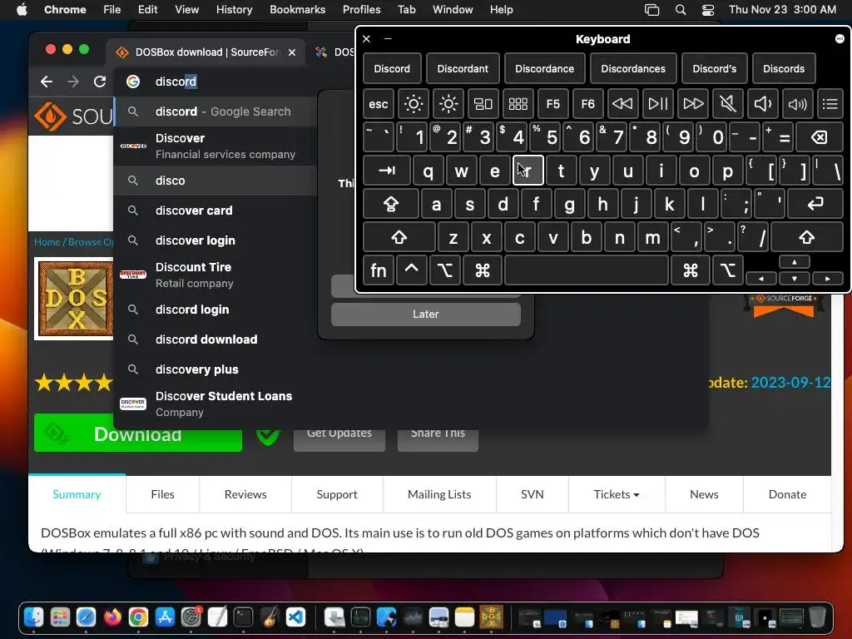Viewport: 852px width, 639px height.
Task: Open Spotlight search in the menu bar
Action: pos(681,9)
